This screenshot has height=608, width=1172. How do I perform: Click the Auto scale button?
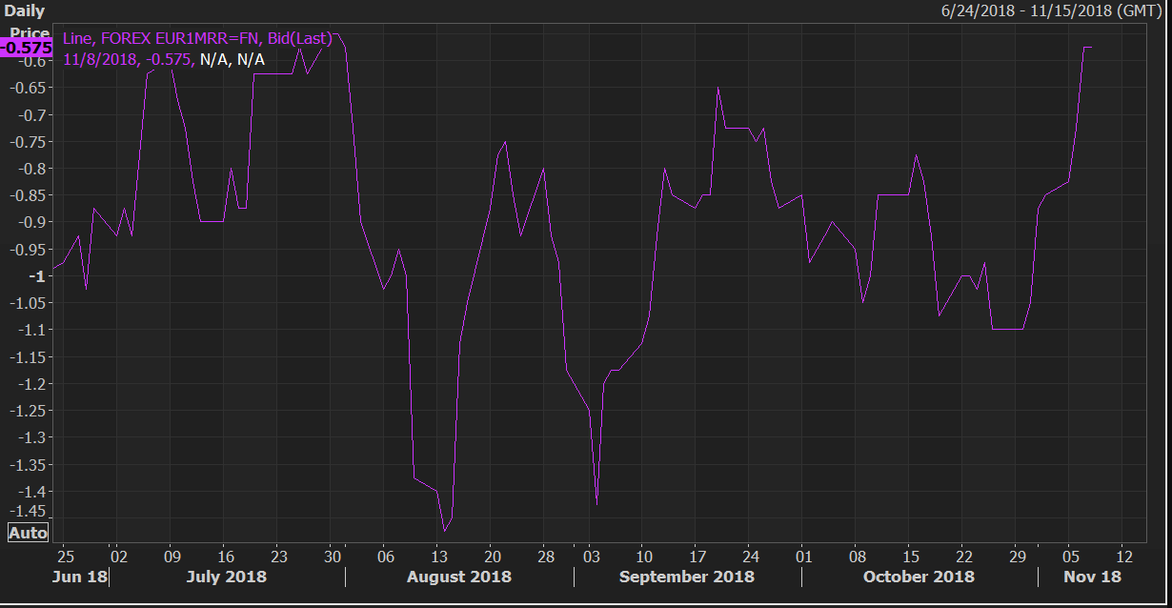(x=28, y=533)
